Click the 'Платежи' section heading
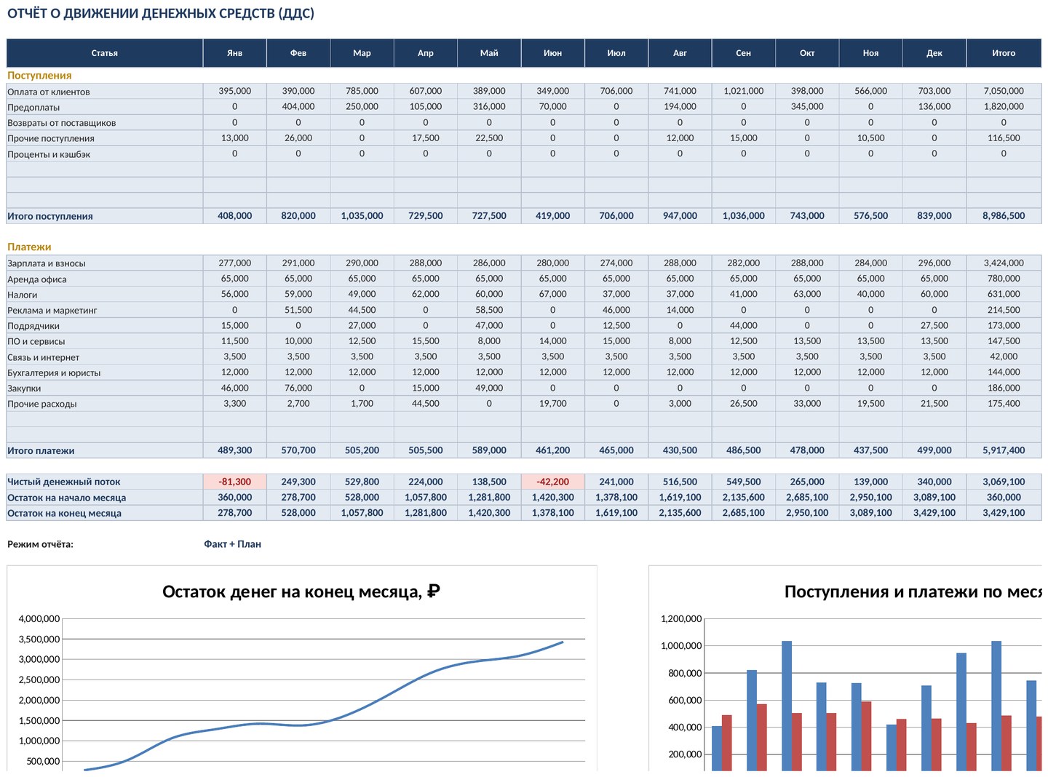Screen dimensions: 1048x777 29,247
